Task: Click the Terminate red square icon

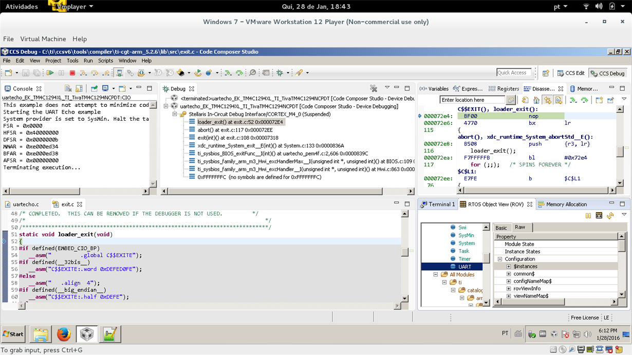Action: click(72, 73)
